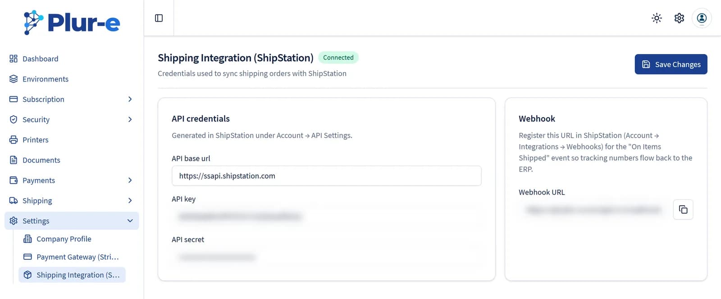
Task: Click the Company Profile building icon
Action: coord(27,239)
